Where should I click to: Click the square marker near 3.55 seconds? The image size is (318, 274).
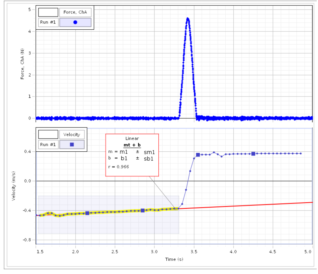pyautogui.click(x=197, y=155)
